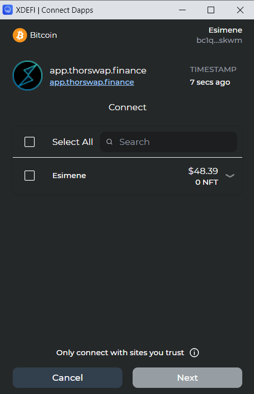Click the $48.39 balance amount
Viewport: 254px width, 394px height.
tap(203, 171)
